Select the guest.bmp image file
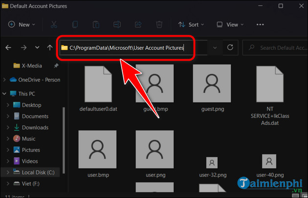The height and width of the screenshot is (198, 308). [x=155, y=88]
